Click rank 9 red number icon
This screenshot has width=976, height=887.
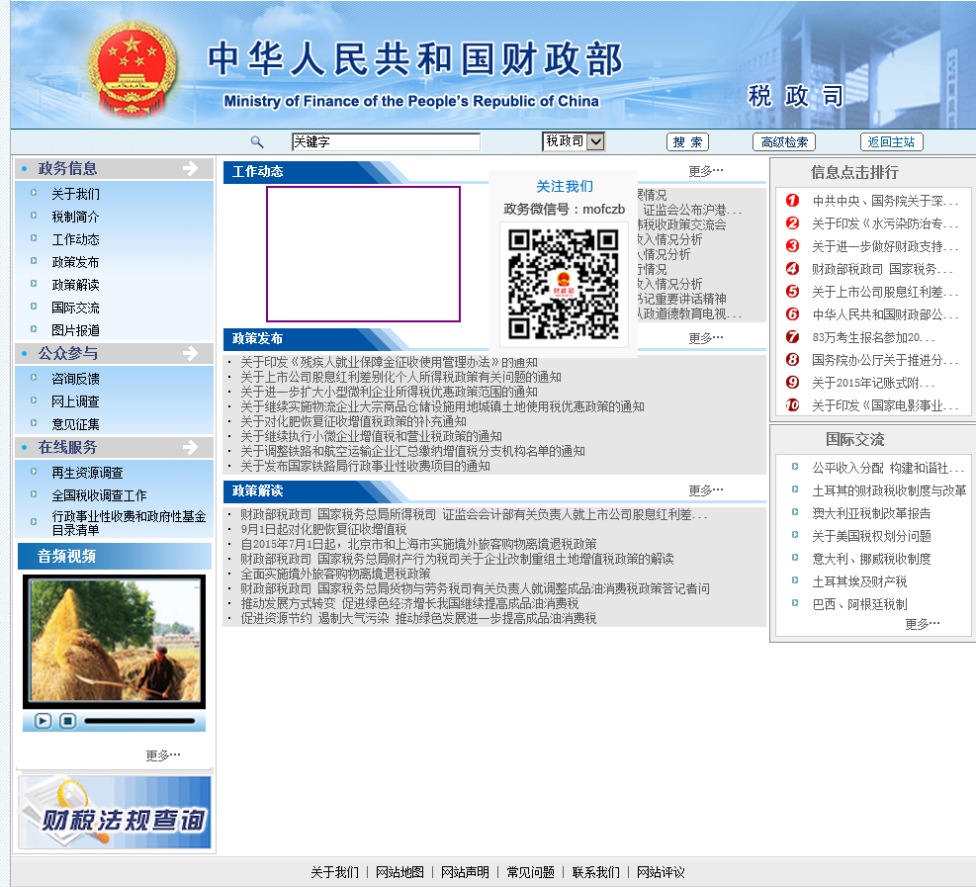pos(792,382)
